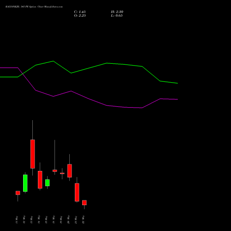
Task: Click the '18 May' date axis label
Action: 54,219
